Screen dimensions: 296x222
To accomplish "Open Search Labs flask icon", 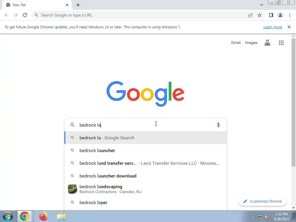I will coord(267,43).
